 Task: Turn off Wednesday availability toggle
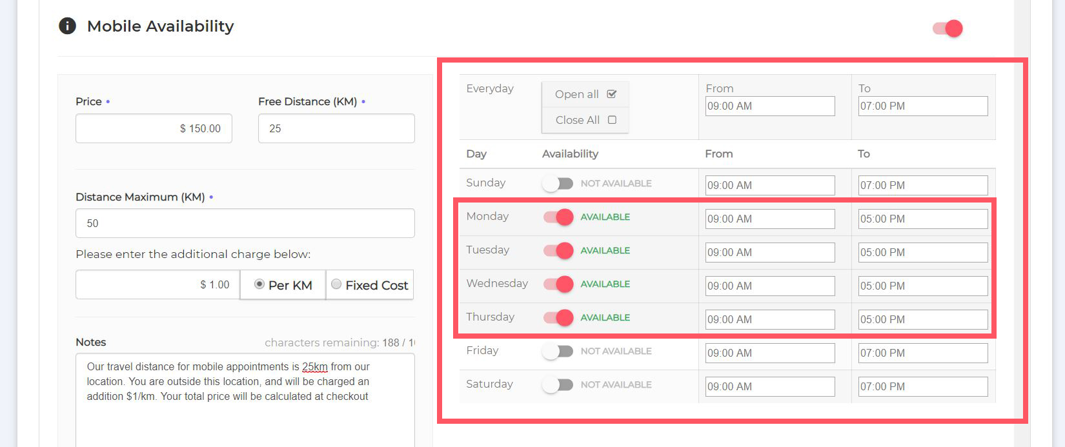558,284
